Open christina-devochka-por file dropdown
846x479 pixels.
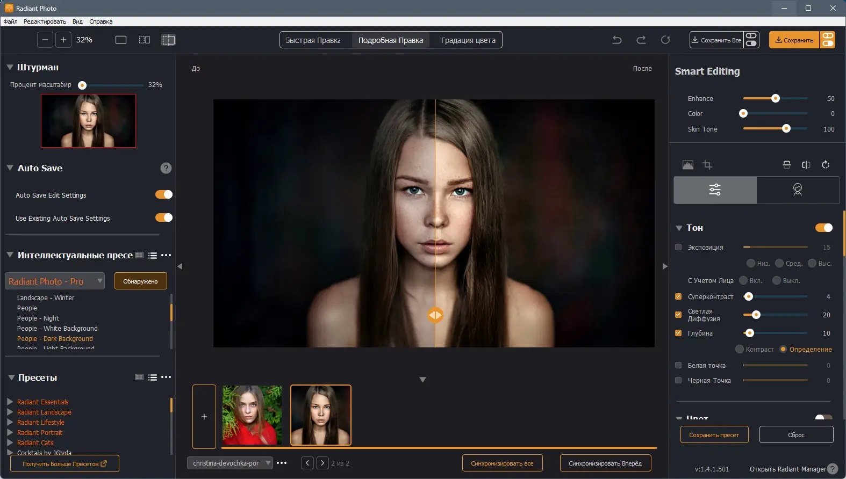click(x=230, y=463)
